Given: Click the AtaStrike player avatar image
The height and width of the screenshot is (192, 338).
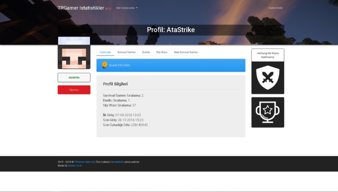Looking at the screenshot, I should click(x=74, y=53).
